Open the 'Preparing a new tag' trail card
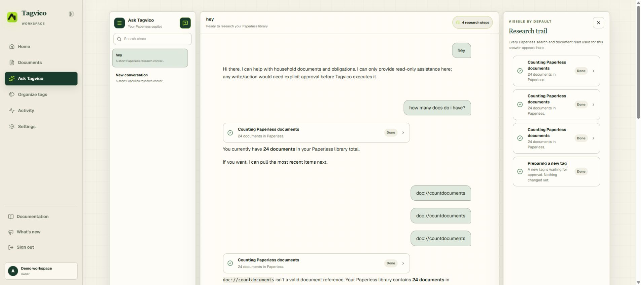641x285 pixels. point(556,171)
